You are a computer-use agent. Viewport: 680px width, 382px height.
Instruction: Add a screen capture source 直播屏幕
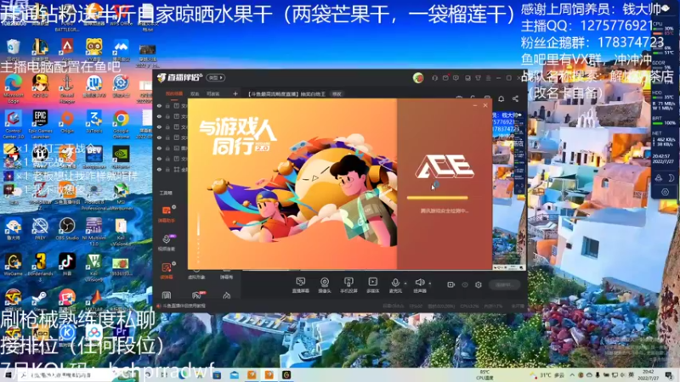(x=300, y=285)
